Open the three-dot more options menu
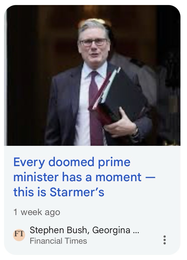 (x=164, y=240)
